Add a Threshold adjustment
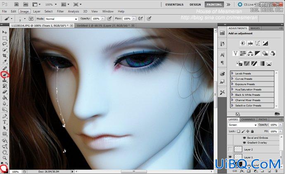This screenshot has height=174, width=285. [254, 63]
